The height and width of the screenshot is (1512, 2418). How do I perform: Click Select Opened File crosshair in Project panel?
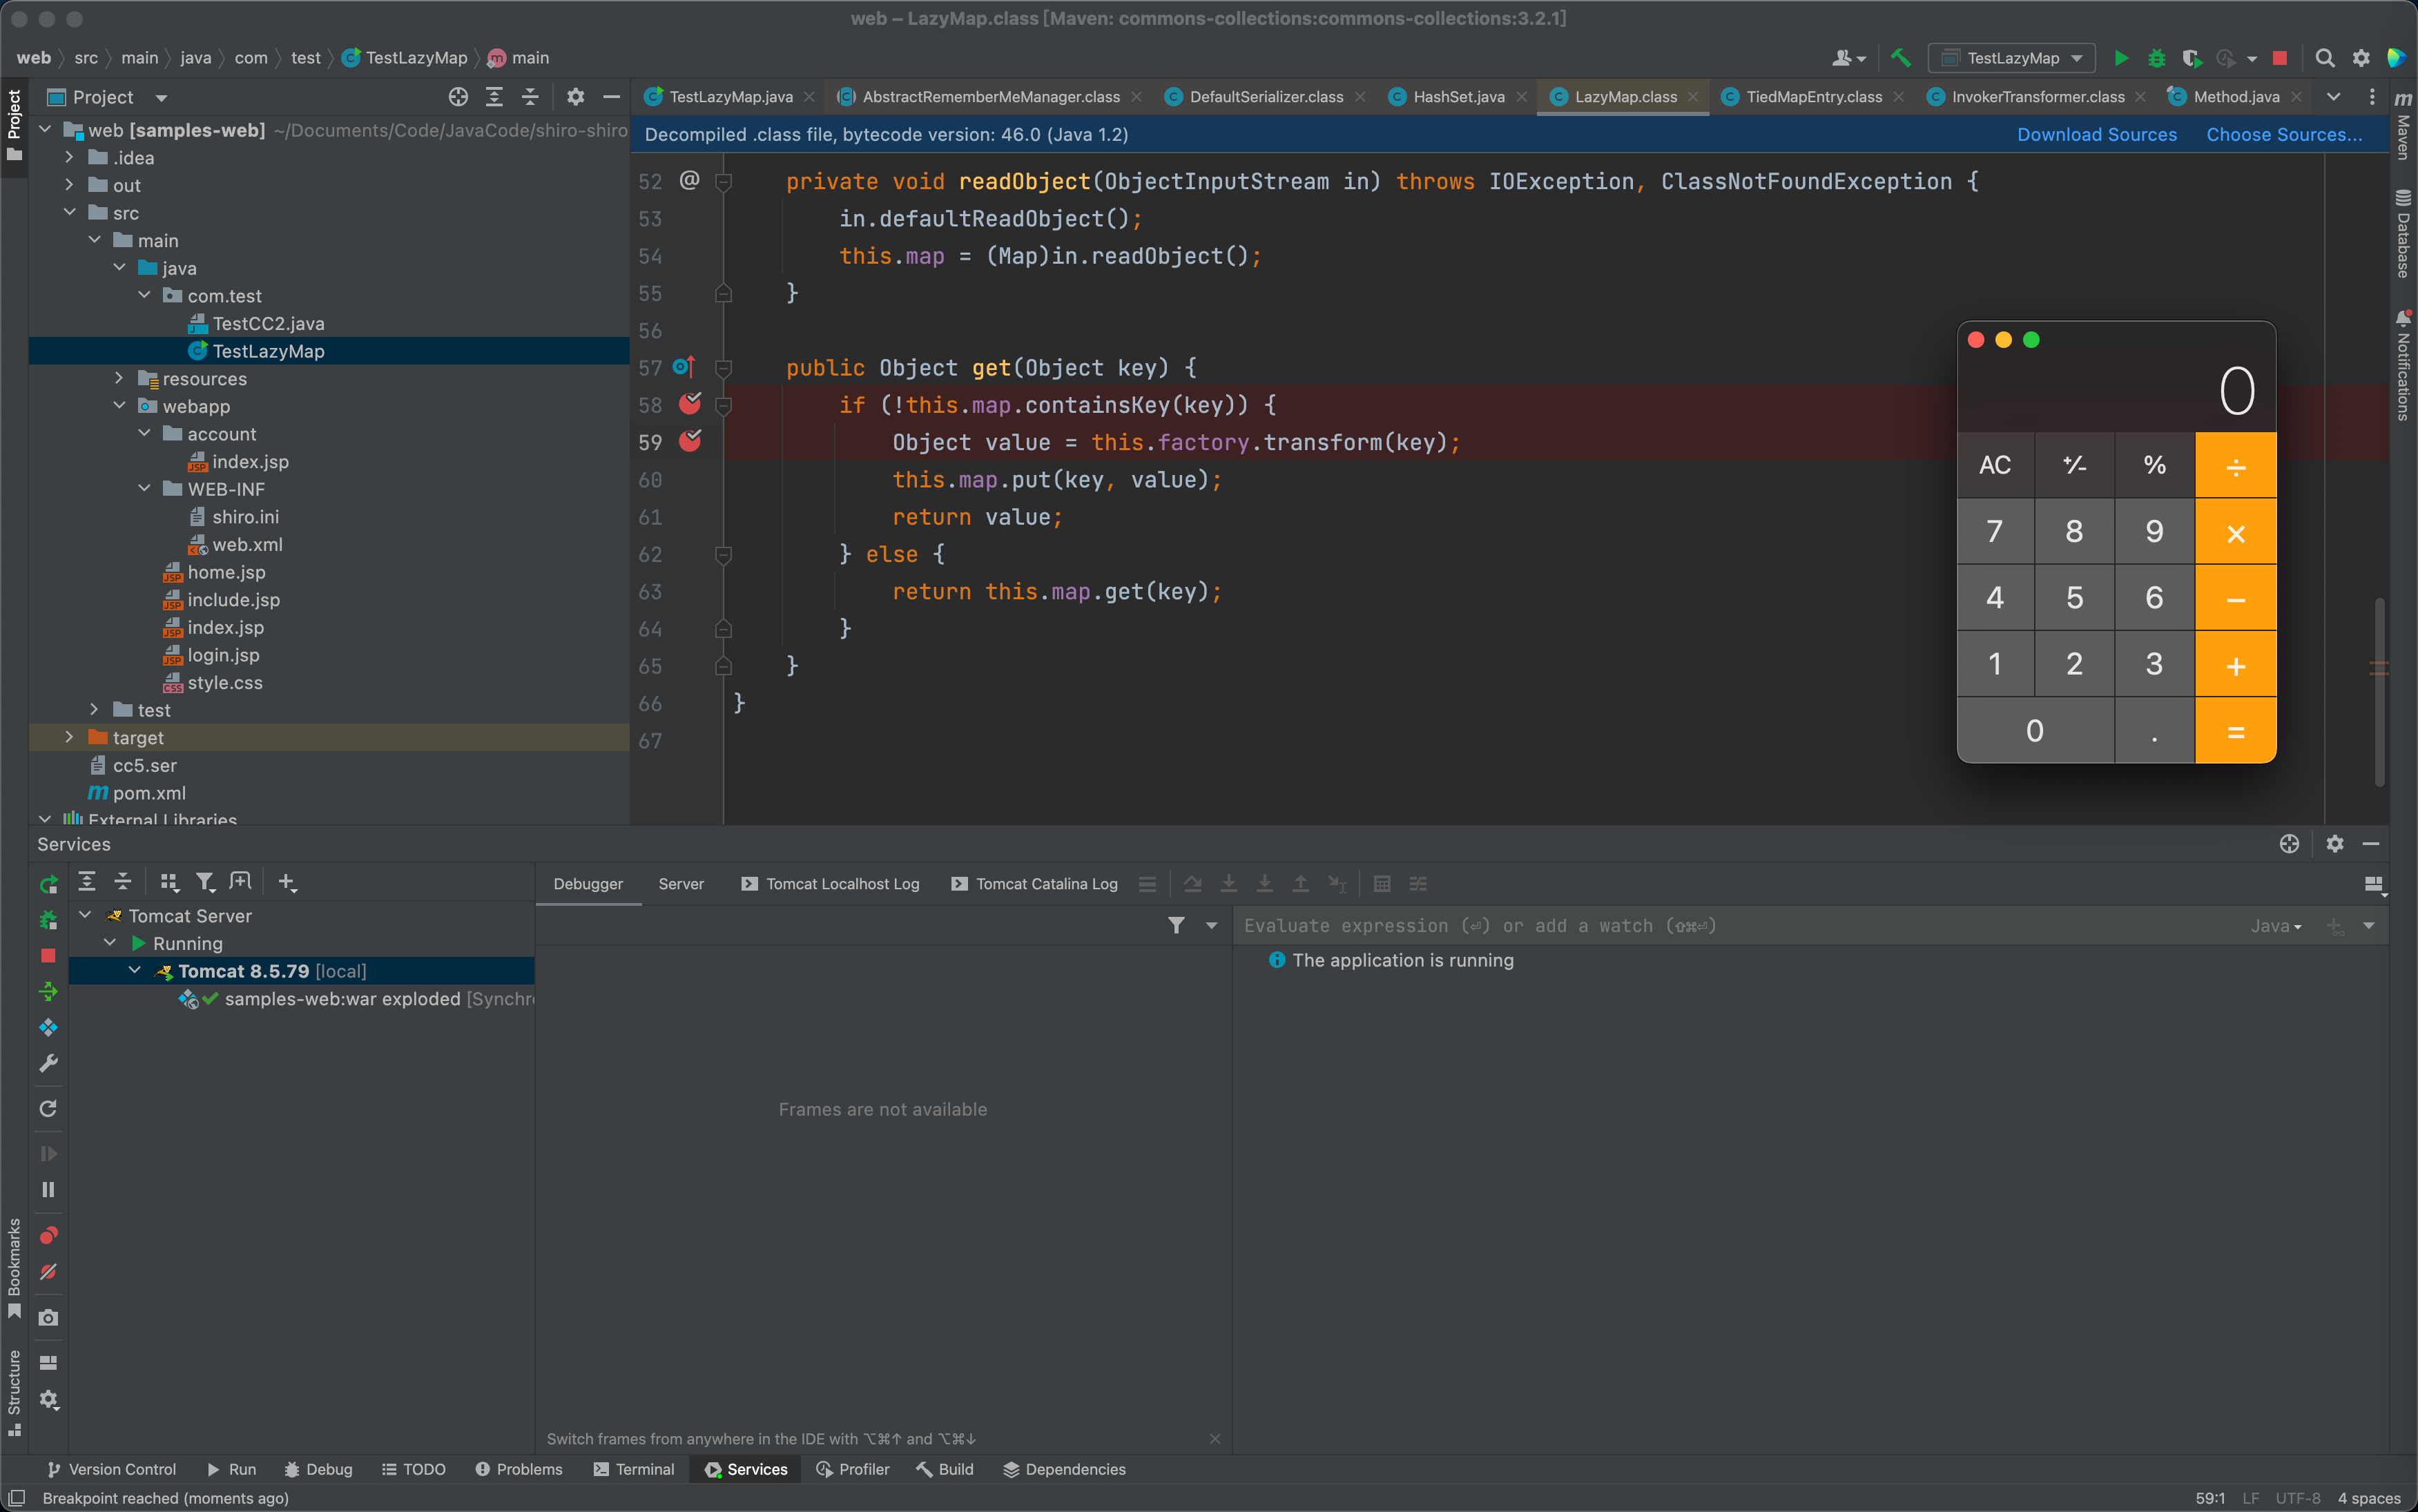458,97
